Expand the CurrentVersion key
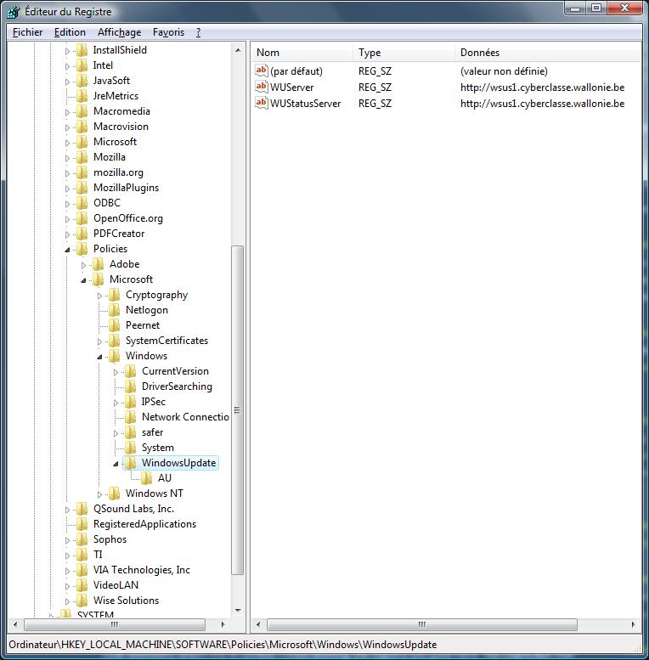The height and width of the screenshot is (660, 649). (x=116, y=372)
